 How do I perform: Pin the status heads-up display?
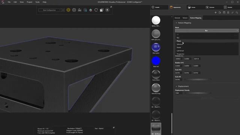tap(114, 127)
